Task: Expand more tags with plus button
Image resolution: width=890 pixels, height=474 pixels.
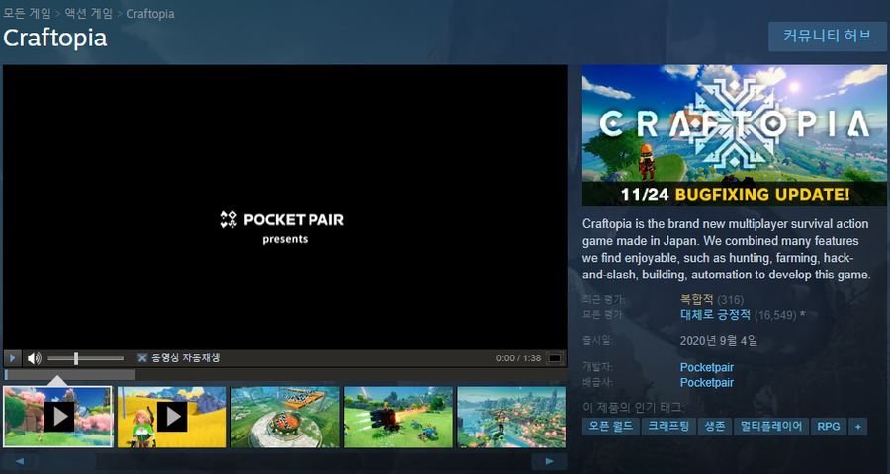Action: [x=857, y=427]
